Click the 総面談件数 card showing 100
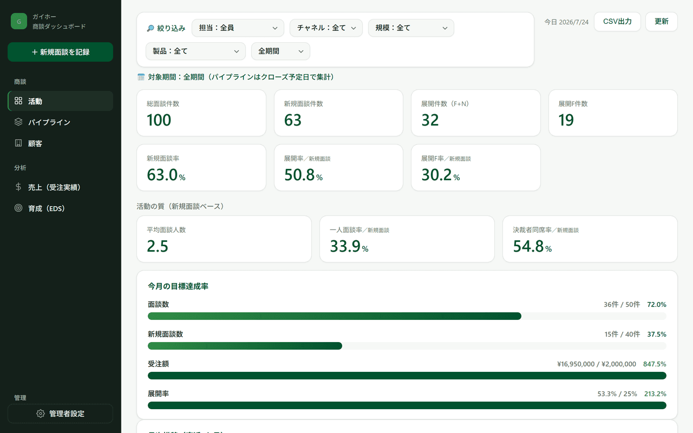Screen dimensions: 693x433 [x=201, y=113]
